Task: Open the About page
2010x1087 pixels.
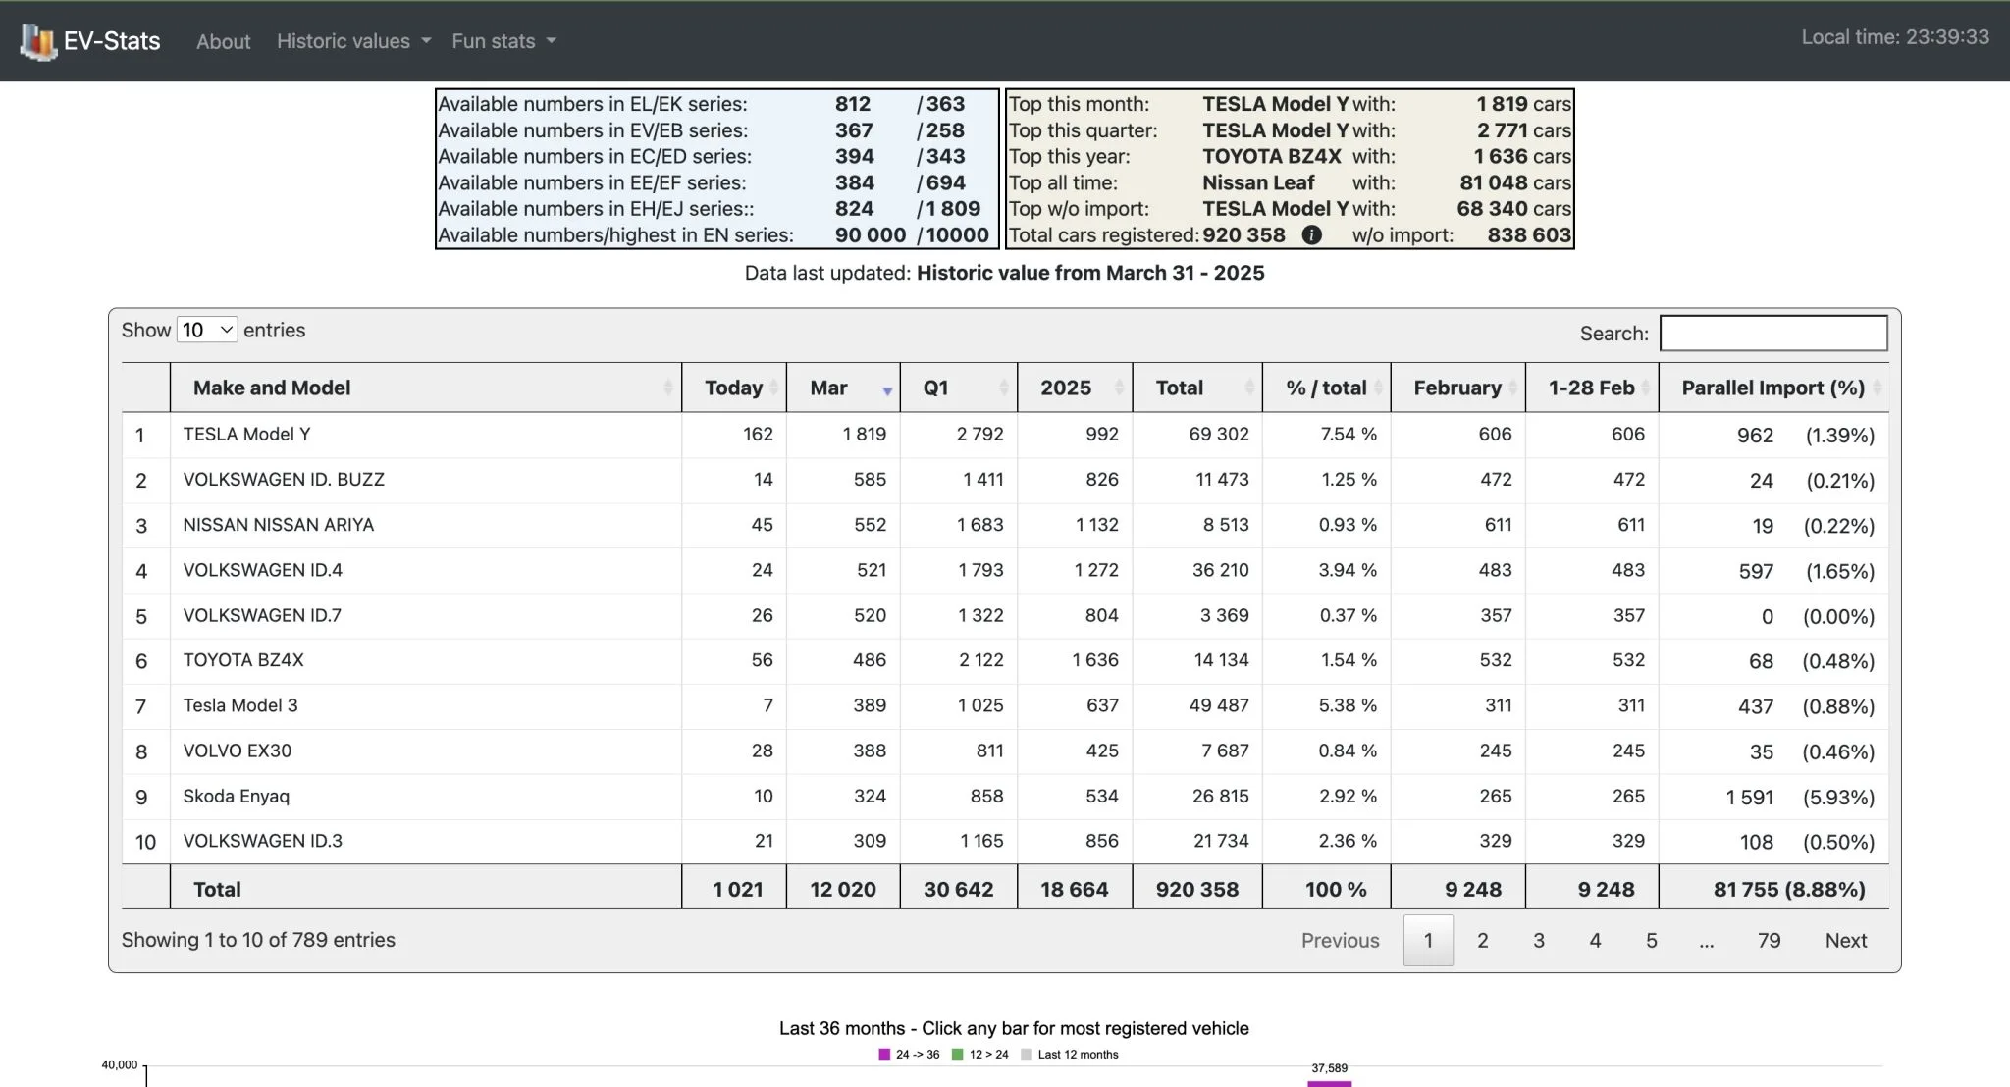Action: (223, 41)
